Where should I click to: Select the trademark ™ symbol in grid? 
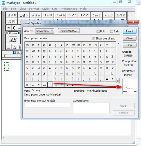[79, 74]
